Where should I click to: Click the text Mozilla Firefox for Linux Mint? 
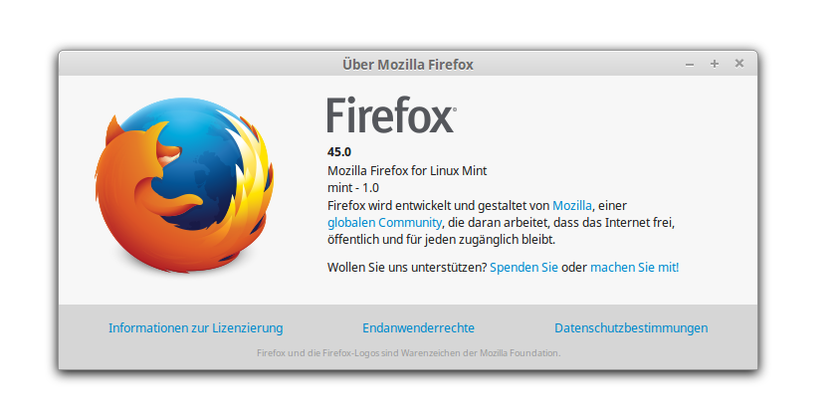pos(407,171)
